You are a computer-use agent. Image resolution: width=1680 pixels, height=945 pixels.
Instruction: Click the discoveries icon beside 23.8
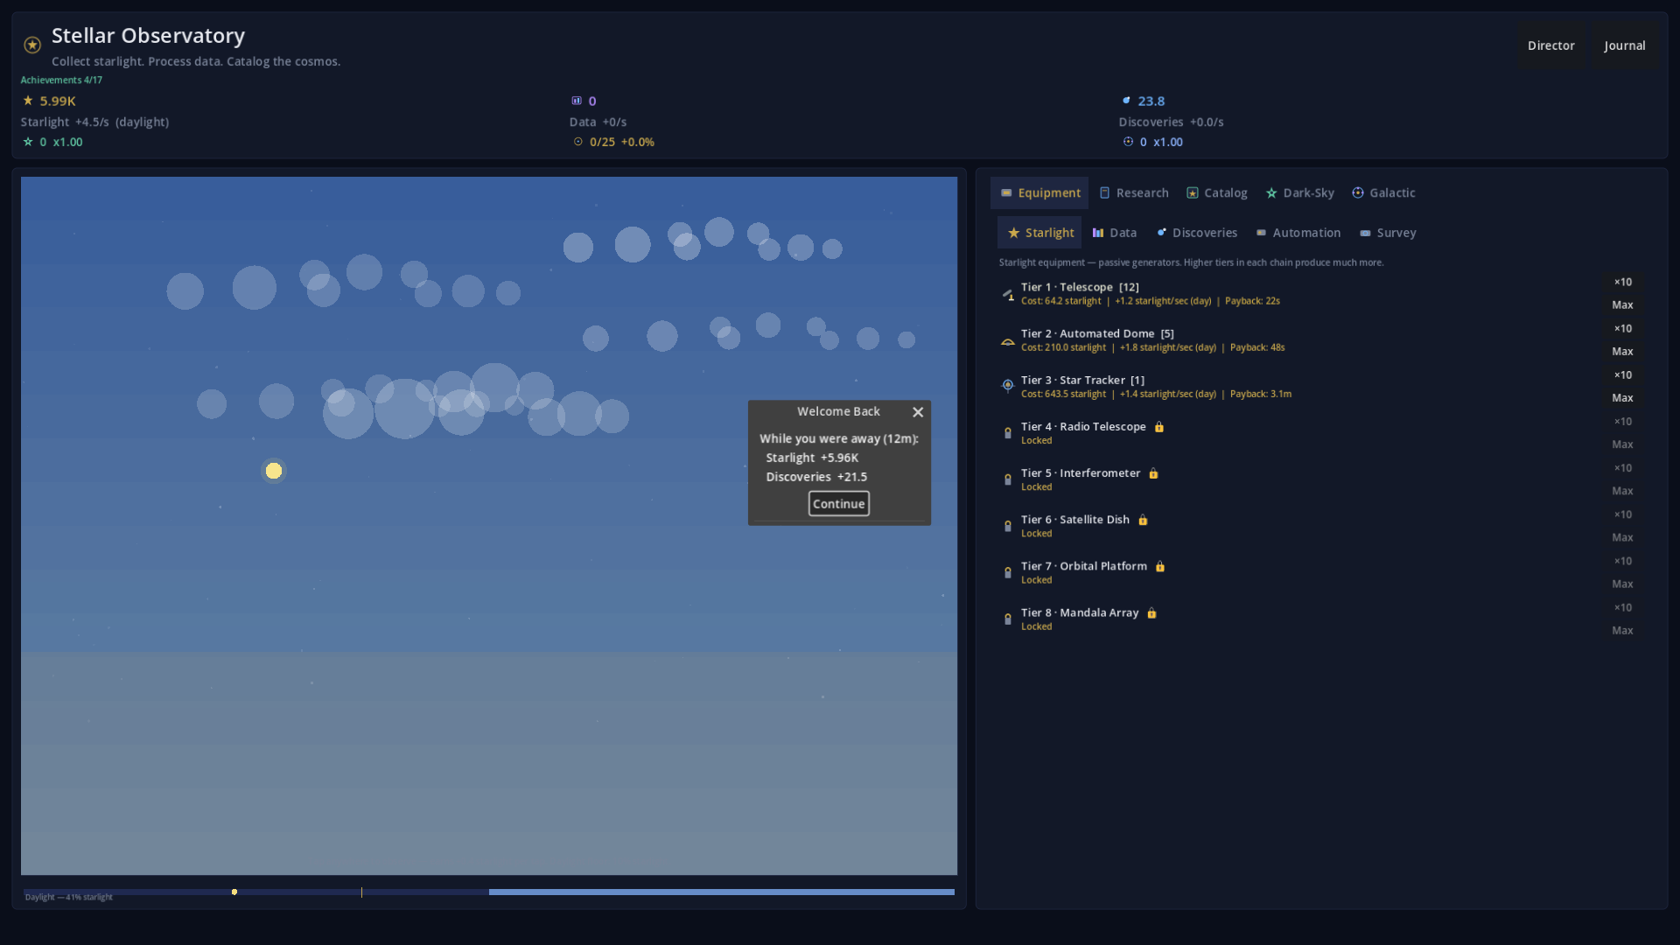(1126, 101)
